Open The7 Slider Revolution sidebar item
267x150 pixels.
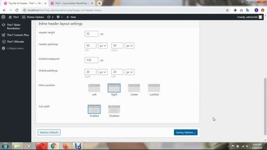pyautogui.click(x=15, y=27)
